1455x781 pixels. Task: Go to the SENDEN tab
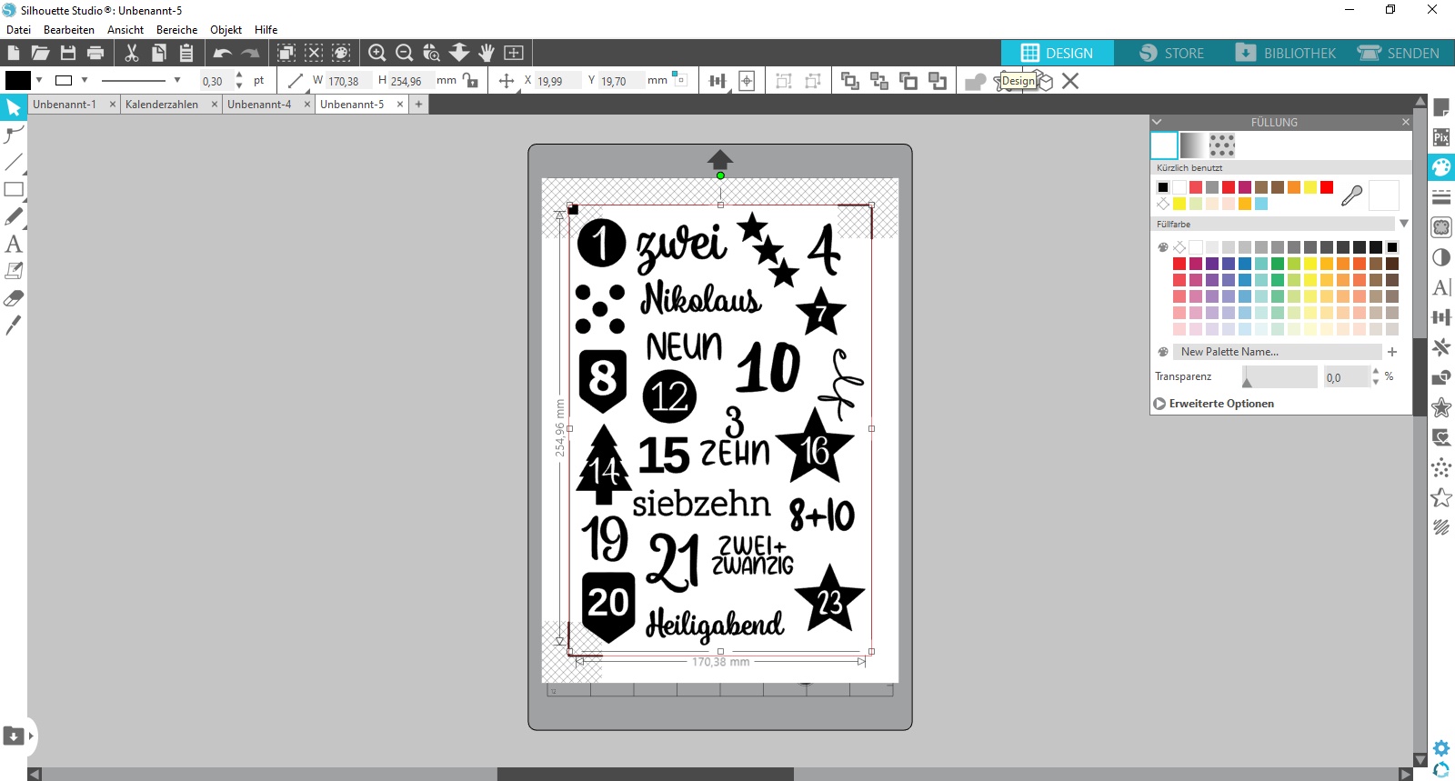tap(1399, 53)
